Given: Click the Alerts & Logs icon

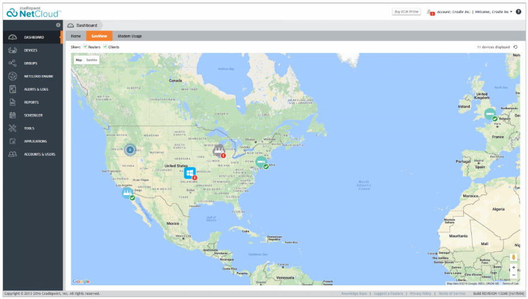Looking at the screenshot, I should (x=13, y=90).
